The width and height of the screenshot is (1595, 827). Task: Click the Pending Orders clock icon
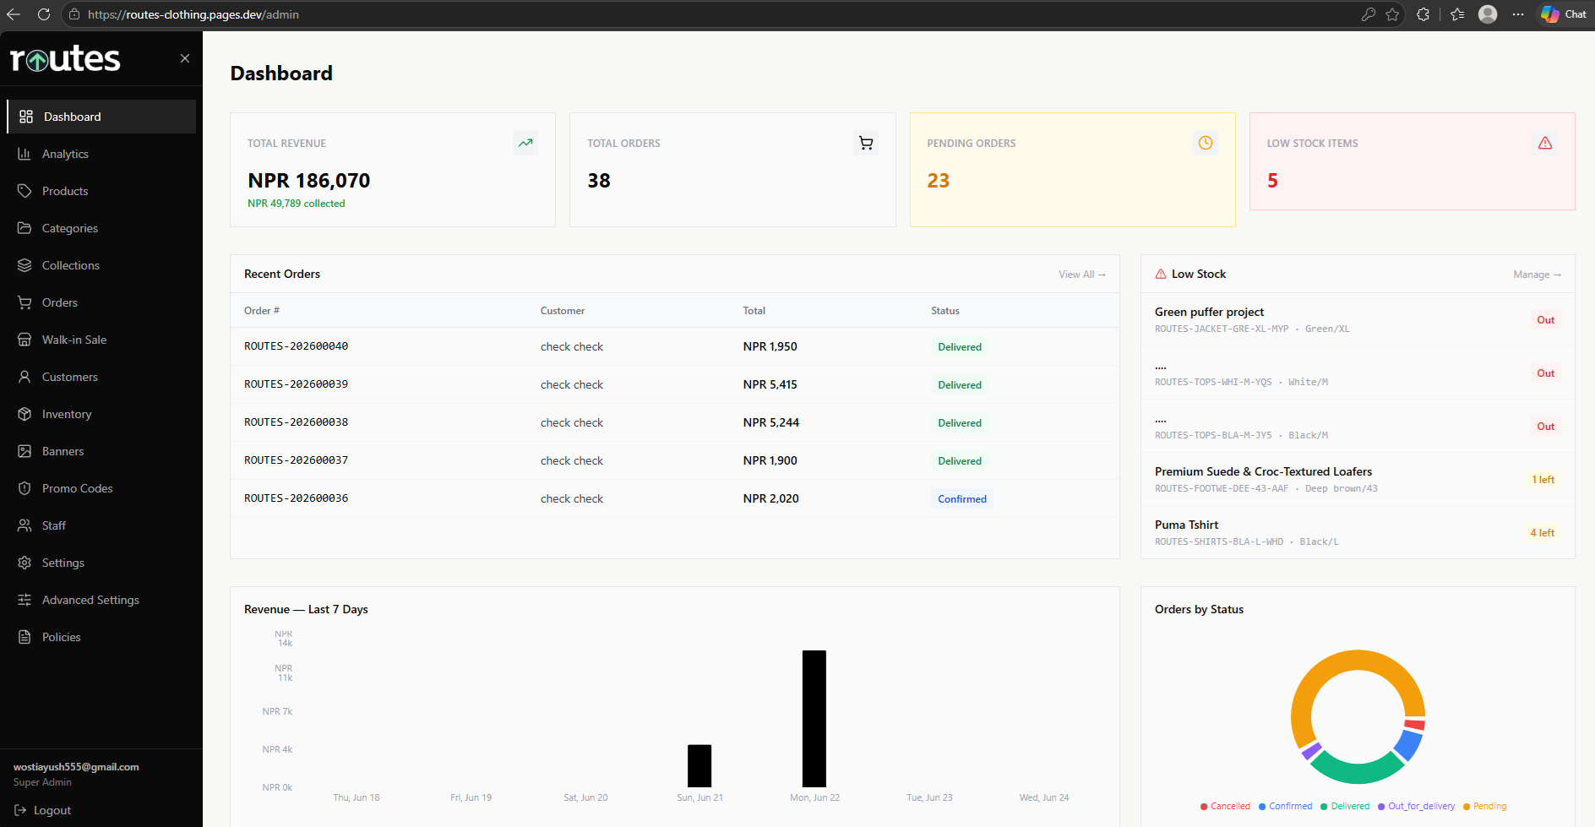pos(1206,143)
